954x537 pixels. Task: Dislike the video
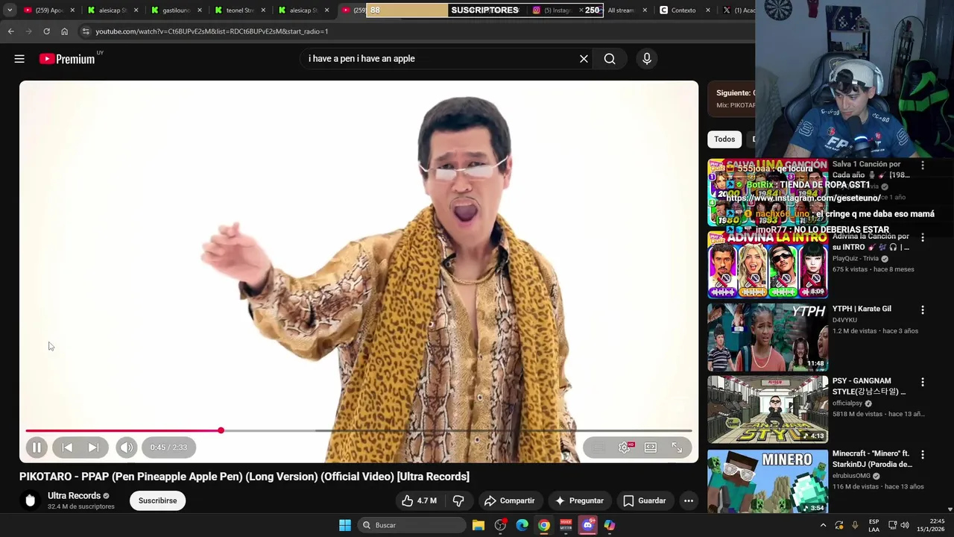point(458,500)
